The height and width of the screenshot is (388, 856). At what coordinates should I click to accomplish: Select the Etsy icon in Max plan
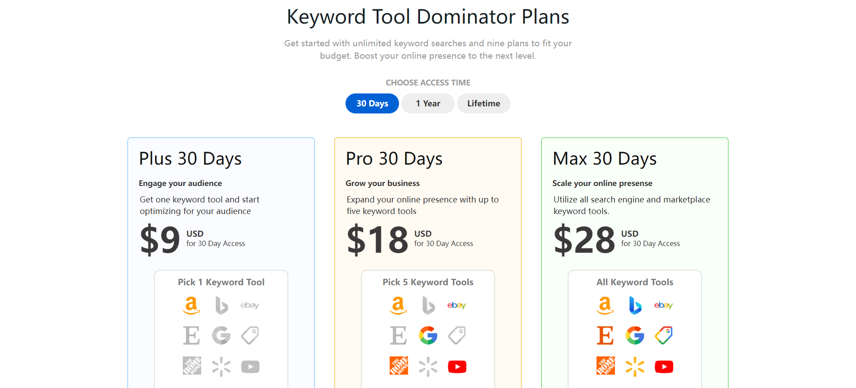pos(605,335)
